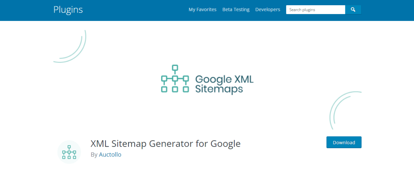
Task: Click the bottom-left square node of banner logo
Action: pos(164,89)
